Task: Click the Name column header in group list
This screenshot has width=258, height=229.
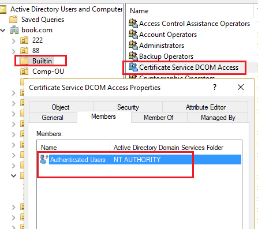Action: (x=139, y=11)
